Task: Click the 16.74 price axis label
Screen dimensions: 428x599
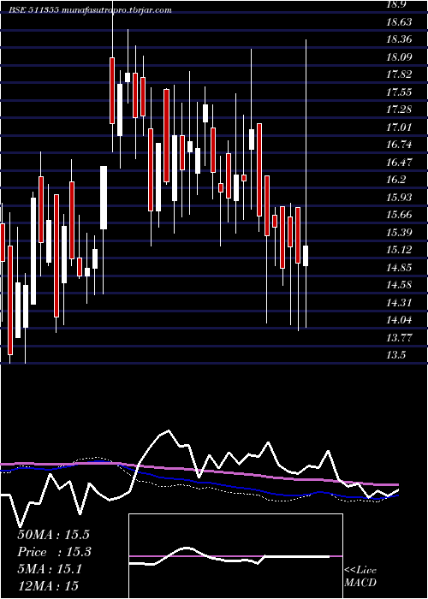Action: tap(399, 145)
